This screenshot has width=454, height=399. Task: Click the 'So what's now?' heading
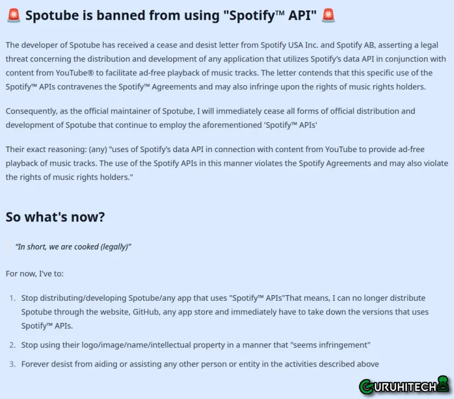click(x=55, y=217)
